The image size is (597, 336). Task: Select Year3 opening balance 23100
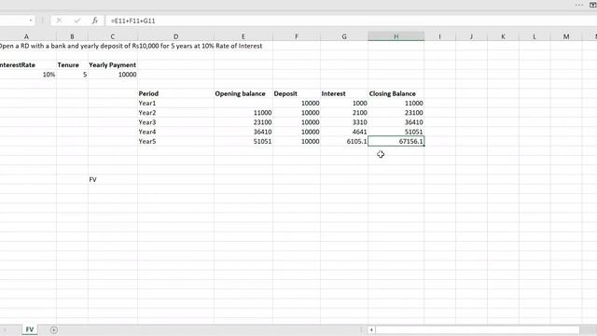[243, 122]
